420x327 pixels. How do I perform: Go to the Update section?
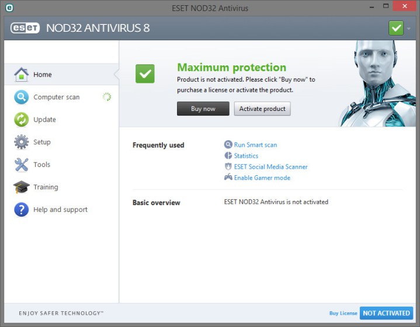(44, 120)
